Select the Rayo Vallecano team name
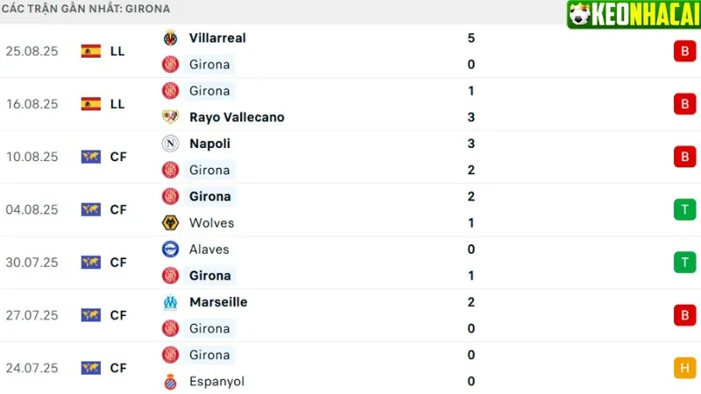 pyautogui.click(x=237, y=117)
